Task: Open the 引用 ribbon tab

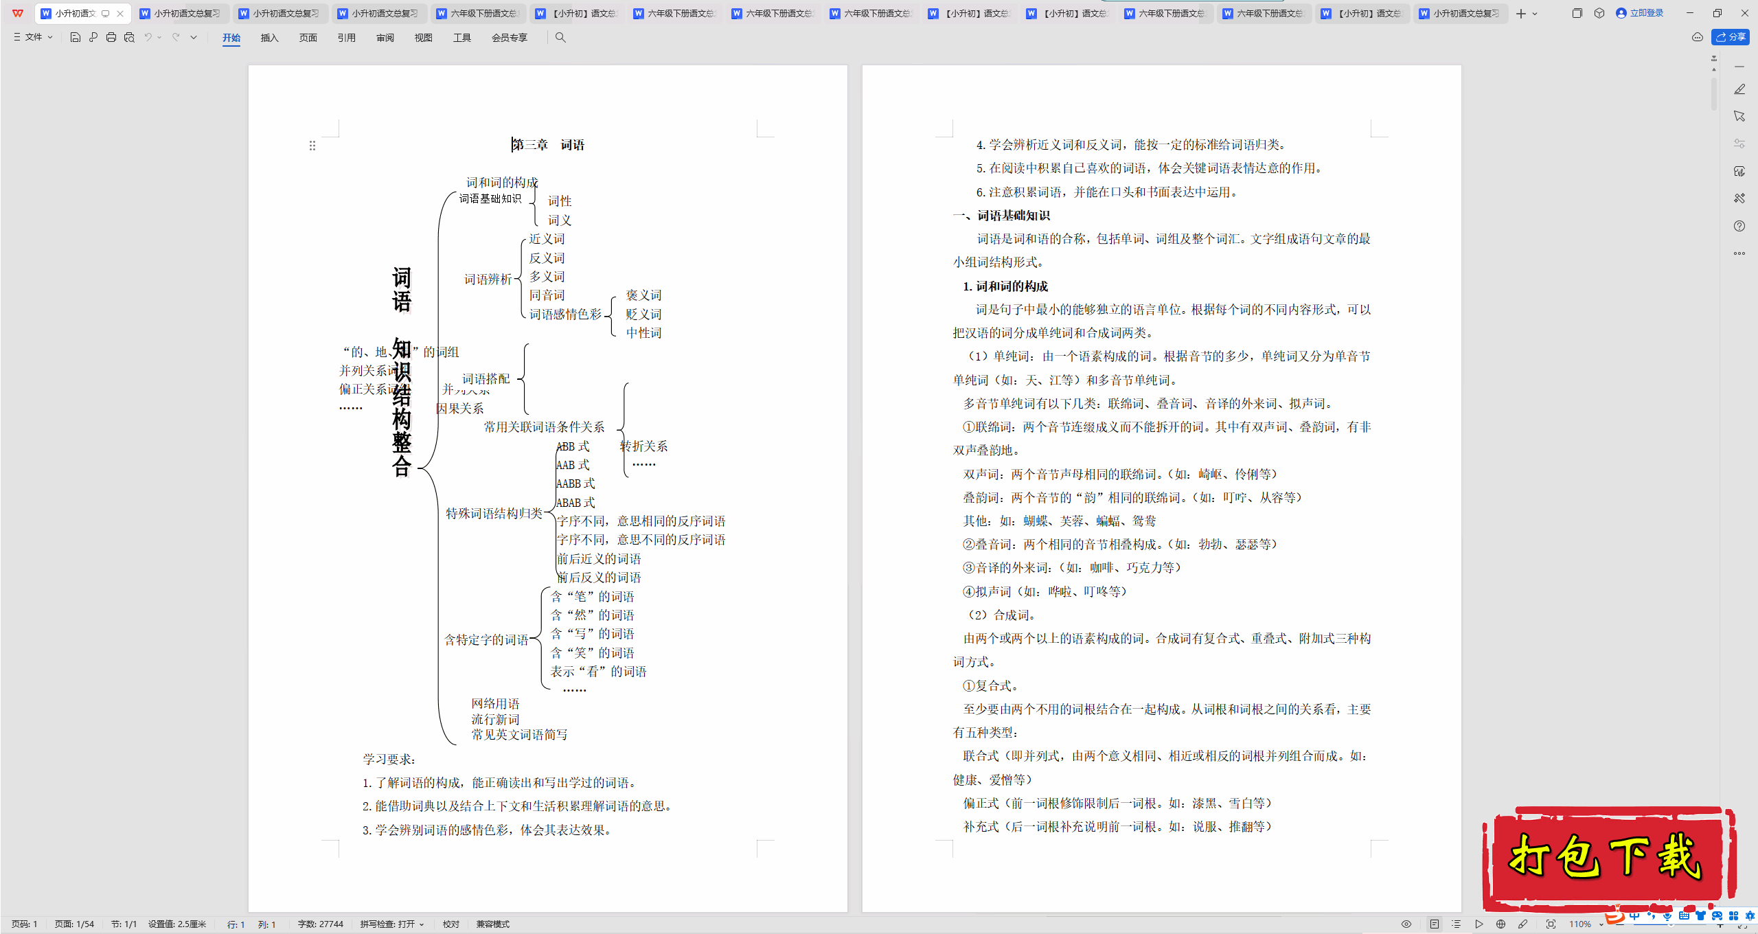Action: point(346,38)
